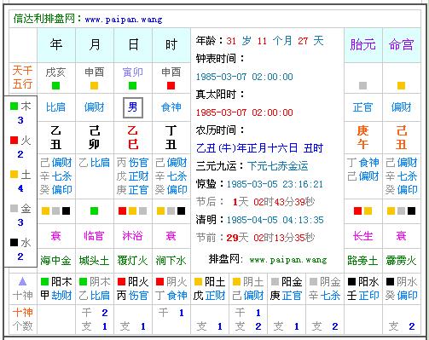The width and height of the screenshot is (429, 340).
Task: Select the 胎元 column header
Action: coord(363,45)
